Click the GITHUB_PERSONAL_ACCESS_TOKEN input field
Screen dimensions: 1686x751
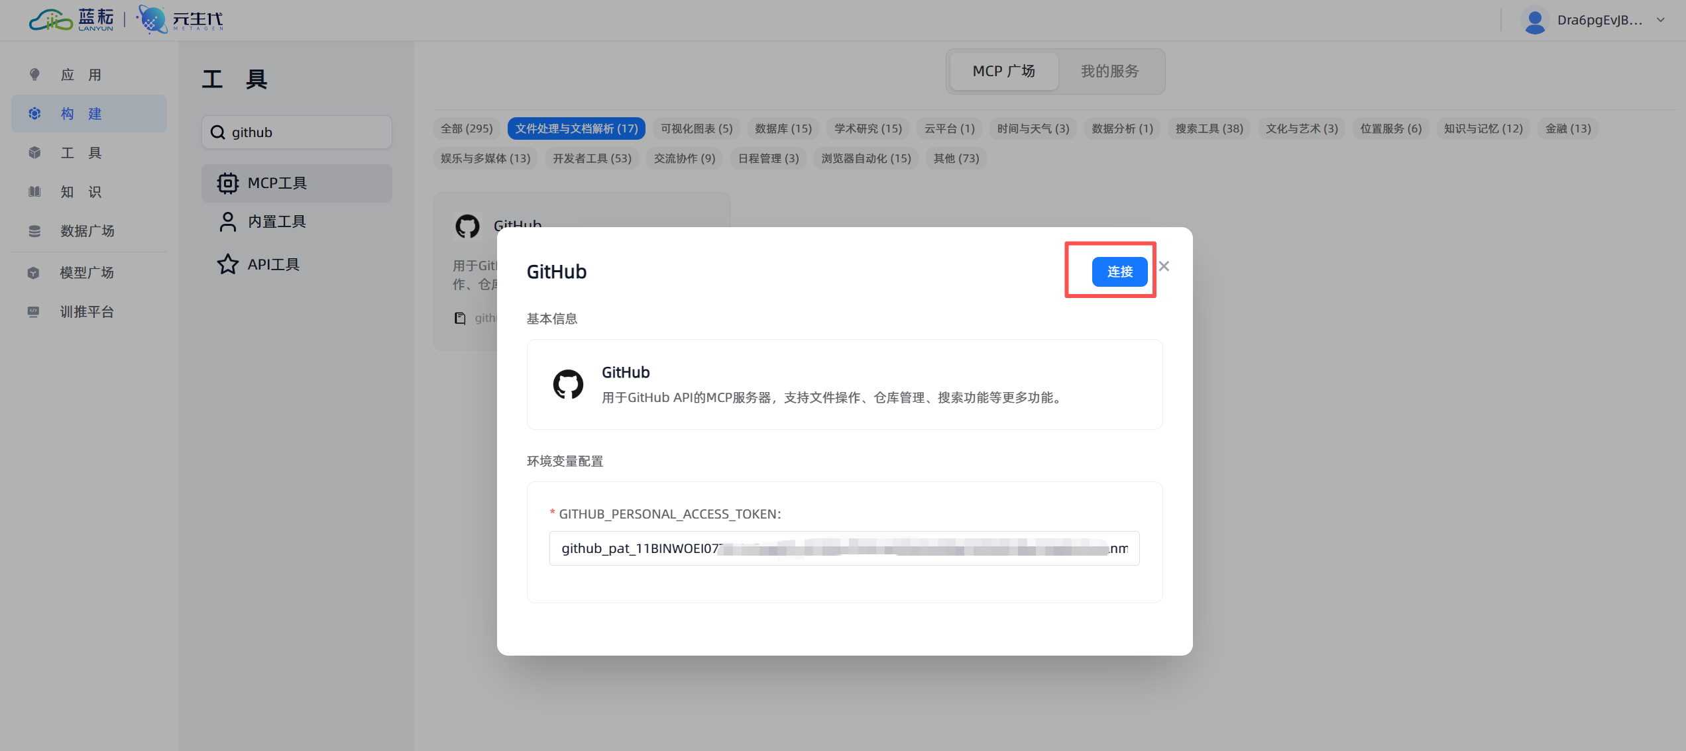point(844,548)
